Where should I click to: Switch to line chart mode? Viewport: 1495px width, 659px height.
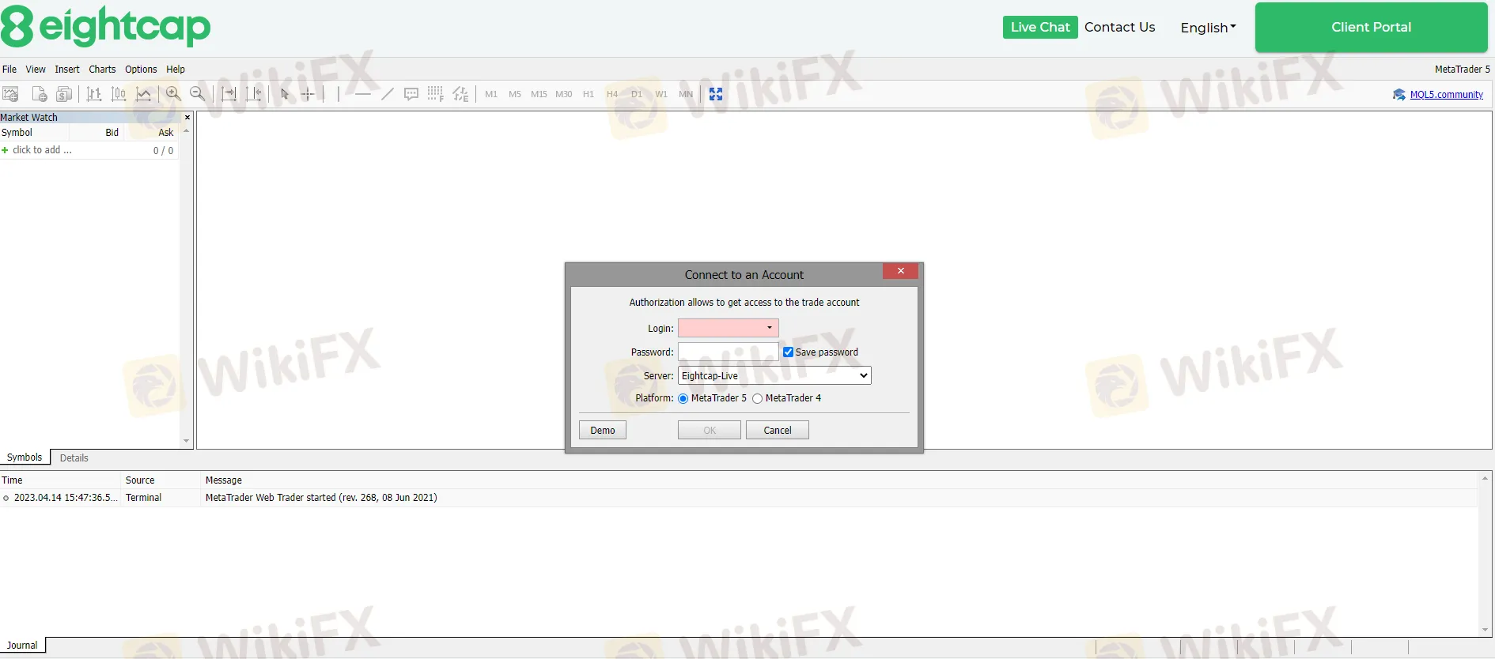[143, 94]
